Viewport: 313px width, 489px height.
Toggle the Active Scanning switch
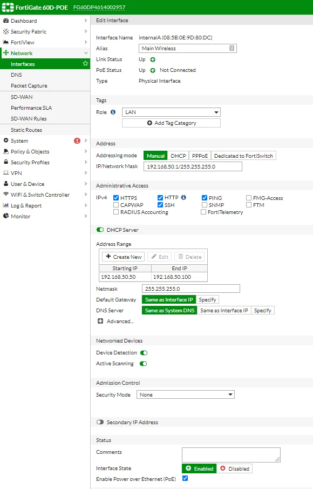(143, 364)
